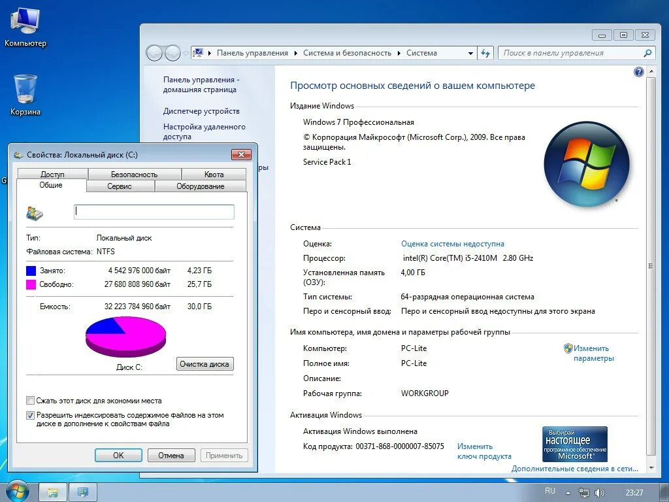Click the System window vertical scrollbar

point(651,267)
